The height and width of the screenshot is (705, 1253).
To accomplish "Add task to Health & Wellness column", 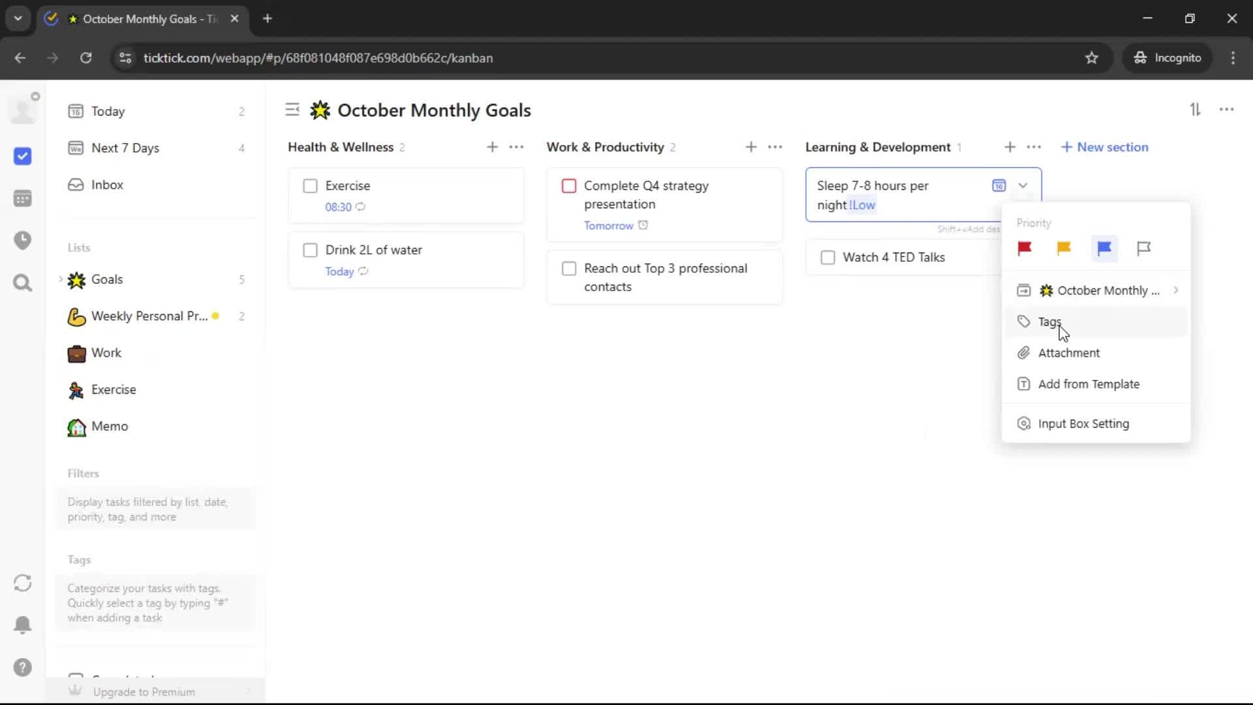I will point(492,148).
